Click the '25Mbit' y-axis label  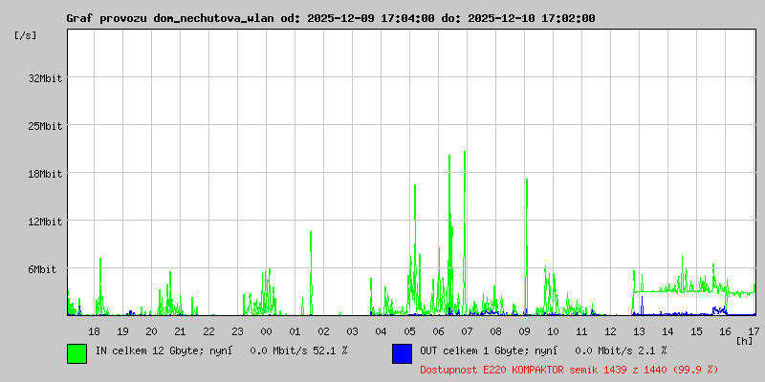[x=45, y=126]
